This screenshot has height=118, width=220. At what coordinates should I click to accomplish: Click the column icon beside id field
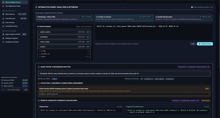point(40,51)
